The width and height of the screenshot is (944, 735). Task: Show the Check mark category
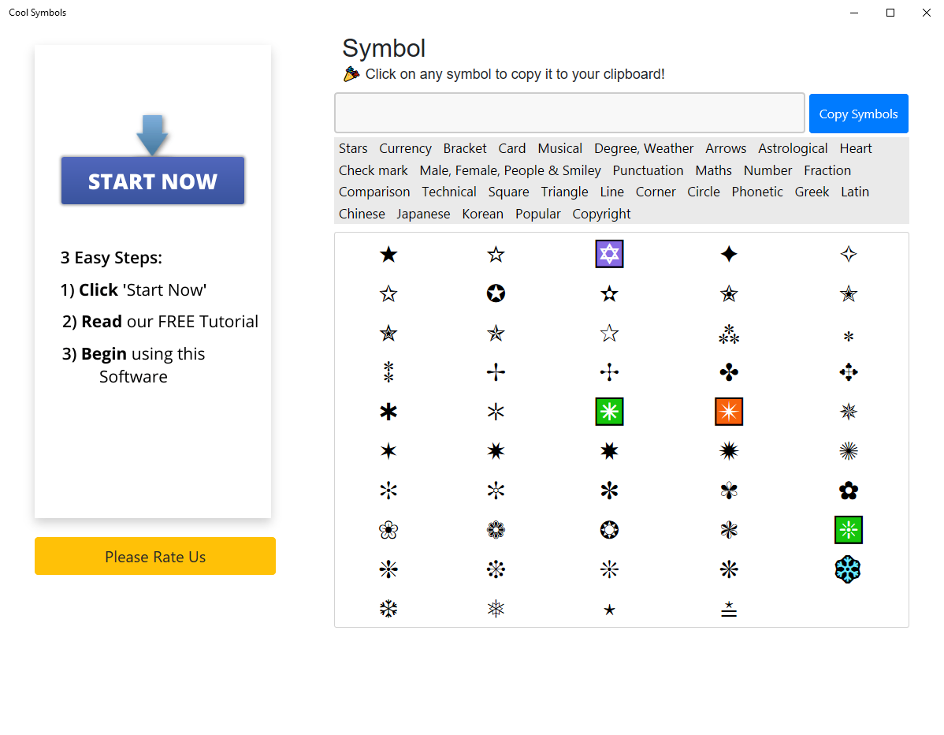coord(374,170)
